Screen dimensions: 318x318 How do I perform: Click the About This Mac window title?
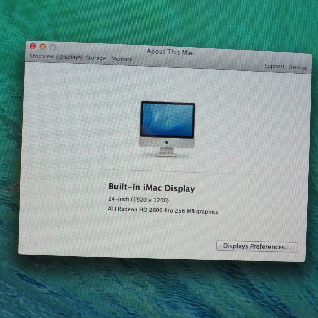click(x=170, y=52)
